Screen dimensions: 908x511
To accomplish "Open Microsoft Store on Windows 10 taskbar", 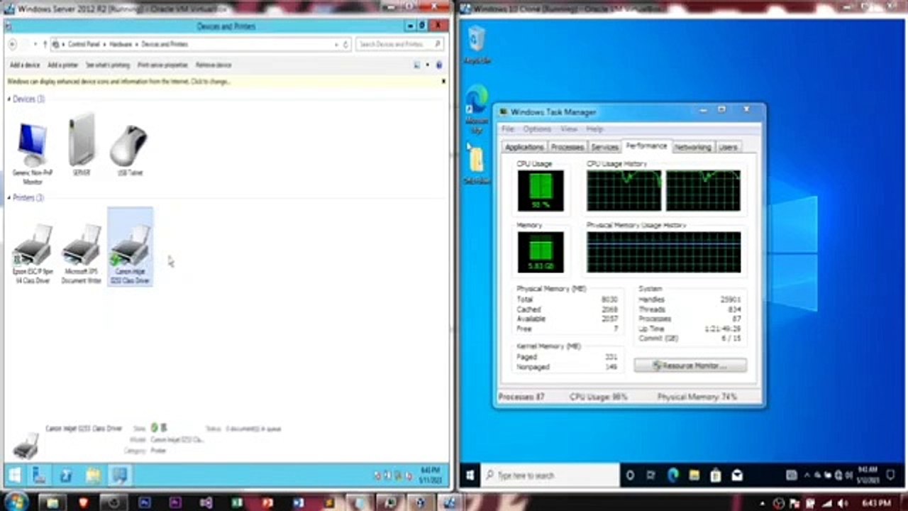I will coord(715,475).
